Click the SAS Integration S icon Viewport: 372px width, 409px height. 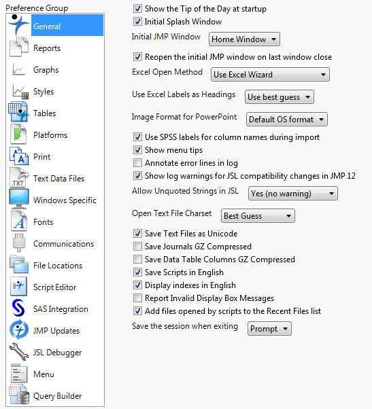[x=18, y=308]
